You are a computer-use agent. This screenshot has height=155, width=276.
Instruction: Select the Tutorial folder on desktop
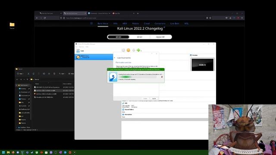[12, 26]
